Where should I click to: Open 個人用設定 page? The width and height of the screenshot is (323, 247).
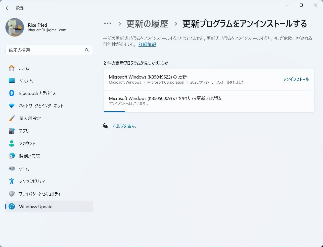click(x=49, y=118)
